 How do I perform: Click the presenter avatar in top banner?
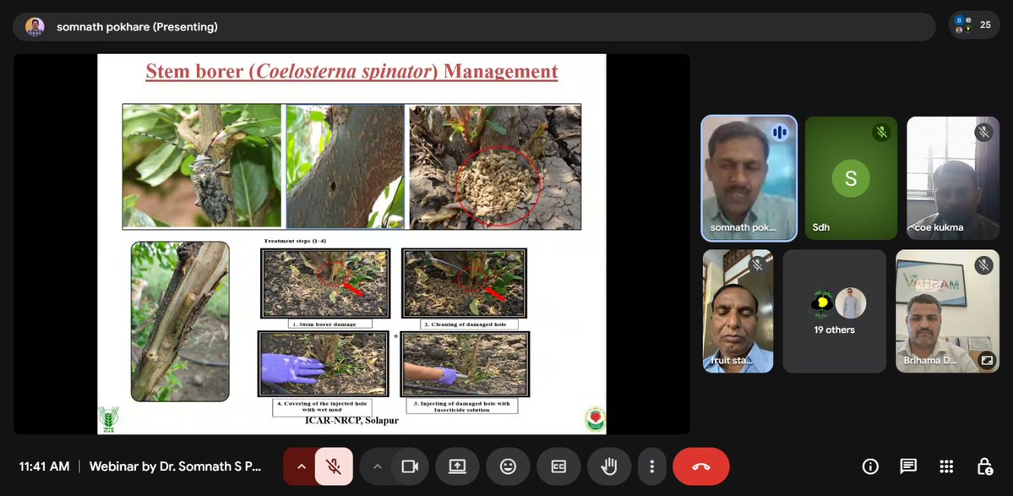[x=35, y=26]
